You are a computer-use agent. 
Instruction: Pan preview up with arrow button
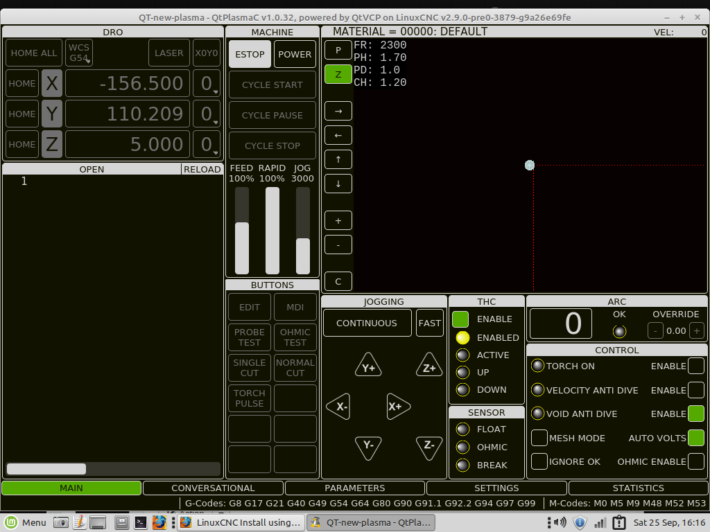[338, 159]
